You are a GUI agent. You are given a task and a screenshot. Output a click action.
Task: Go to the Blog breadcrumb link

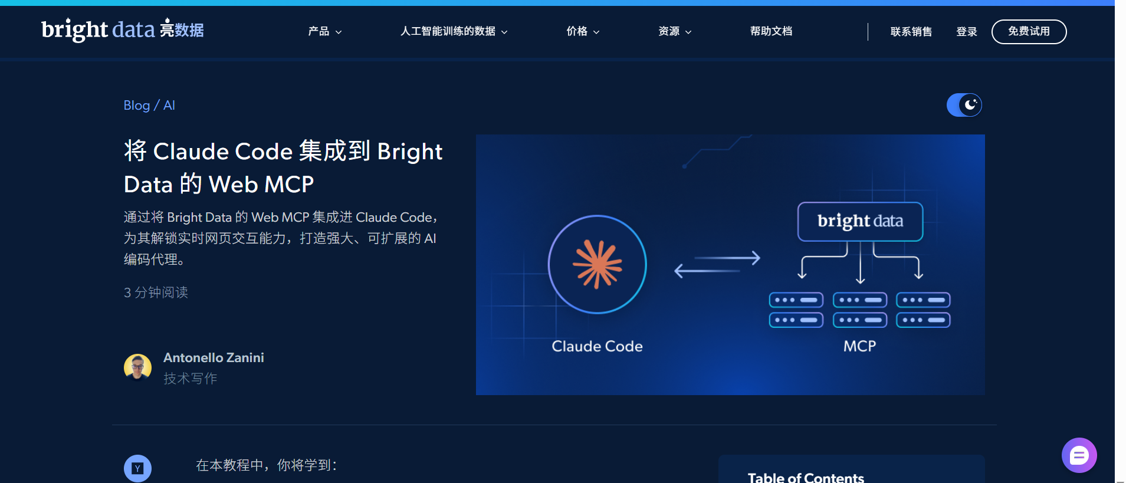[x=136, y=105]
